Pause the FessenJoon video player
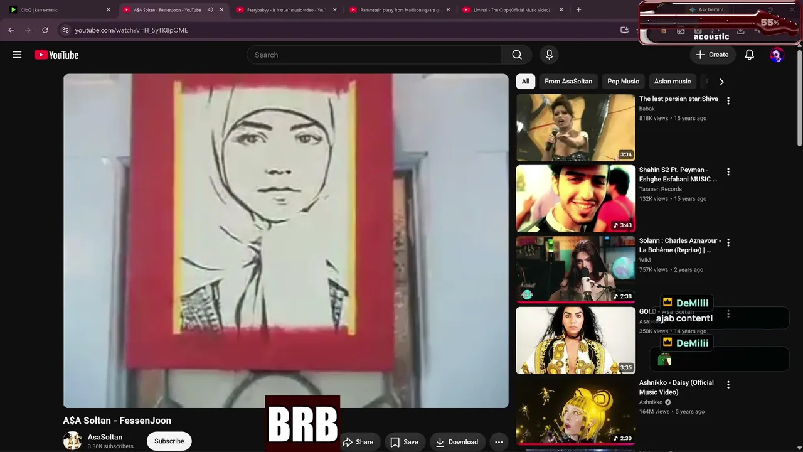 point(285,241)
